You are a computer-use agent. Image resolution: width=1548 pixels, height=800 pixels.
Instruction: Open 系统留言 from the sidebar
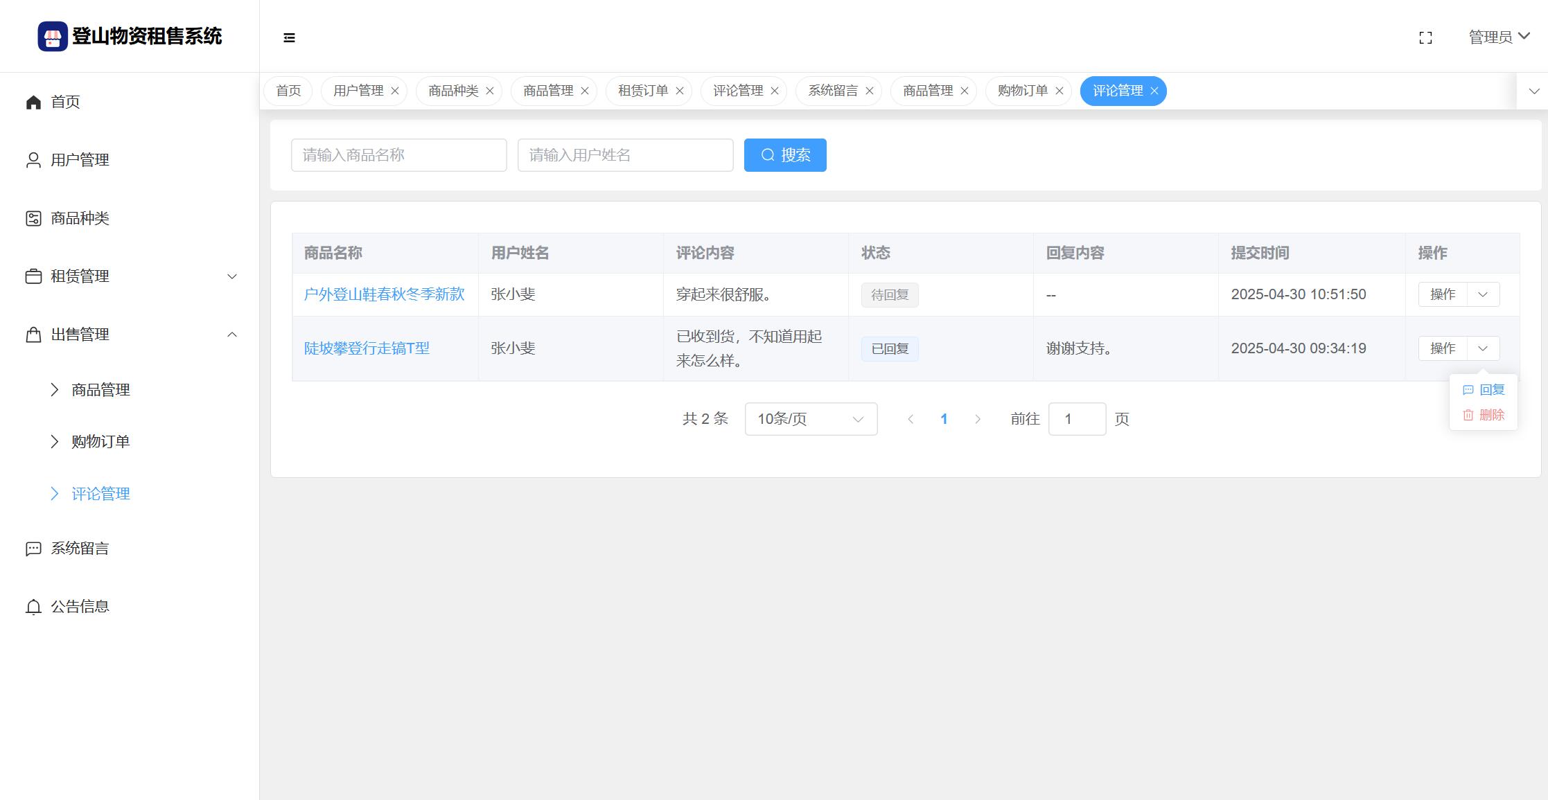[x=80, y=549]
